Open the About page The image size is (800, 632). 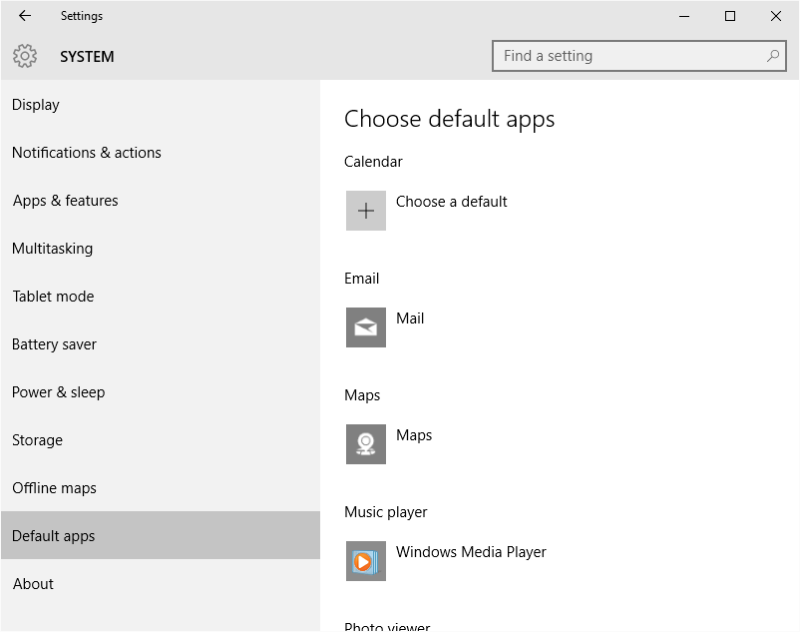pos(33,584)
